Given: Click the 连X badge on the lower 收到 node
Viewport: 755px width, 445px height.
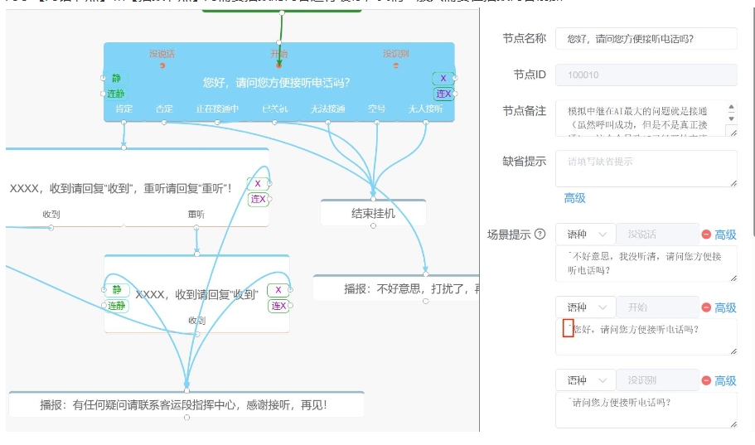Looking at the screenshot, I should pos(278,306).
